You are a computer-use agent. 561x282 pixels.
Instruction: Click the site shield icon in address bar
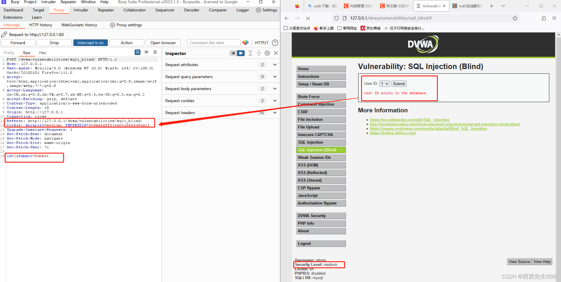[x=337, y=18]
